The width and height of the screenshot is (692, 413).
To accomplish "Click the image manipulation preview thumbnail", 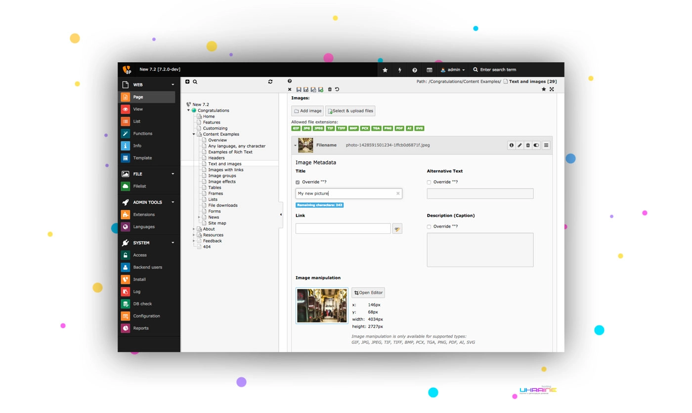I will (322, 306).
